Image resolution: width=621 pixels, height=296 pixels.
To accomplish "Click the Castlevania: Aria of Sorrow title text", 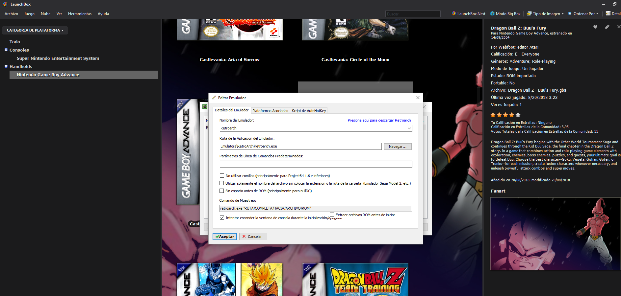I will tap(230, 60).
